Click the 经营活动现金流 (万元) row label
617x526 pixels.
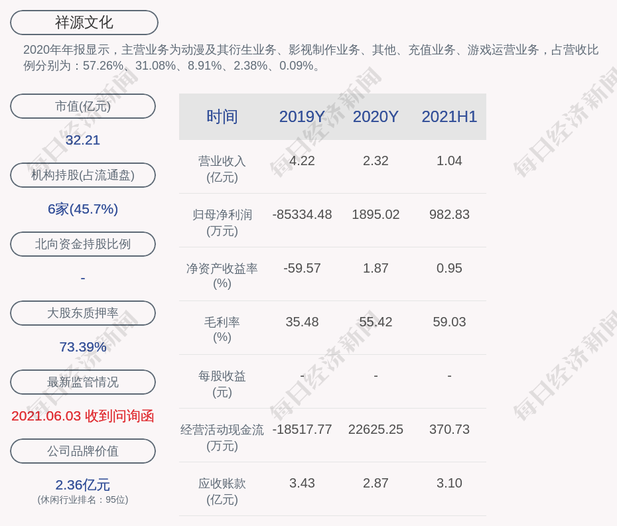pos(222,438)
